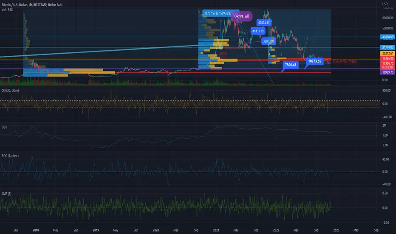Click the red 16326.00 price label
This screenshot has height=234, width=396.
[x=388, y=58]
